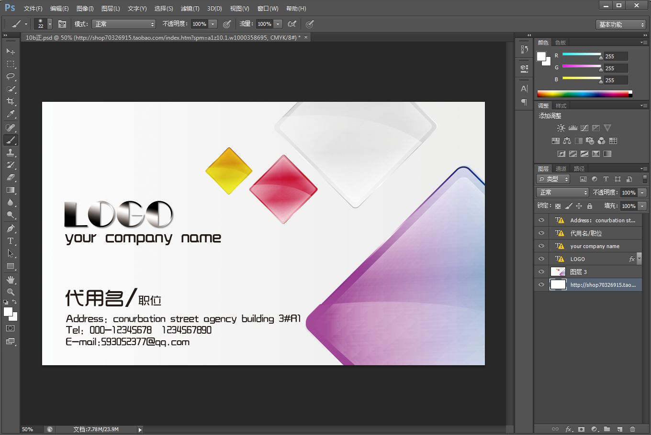Switch to the 路径 tab
Viewport: 651px width, 435px height.
[x=579, y=169]
